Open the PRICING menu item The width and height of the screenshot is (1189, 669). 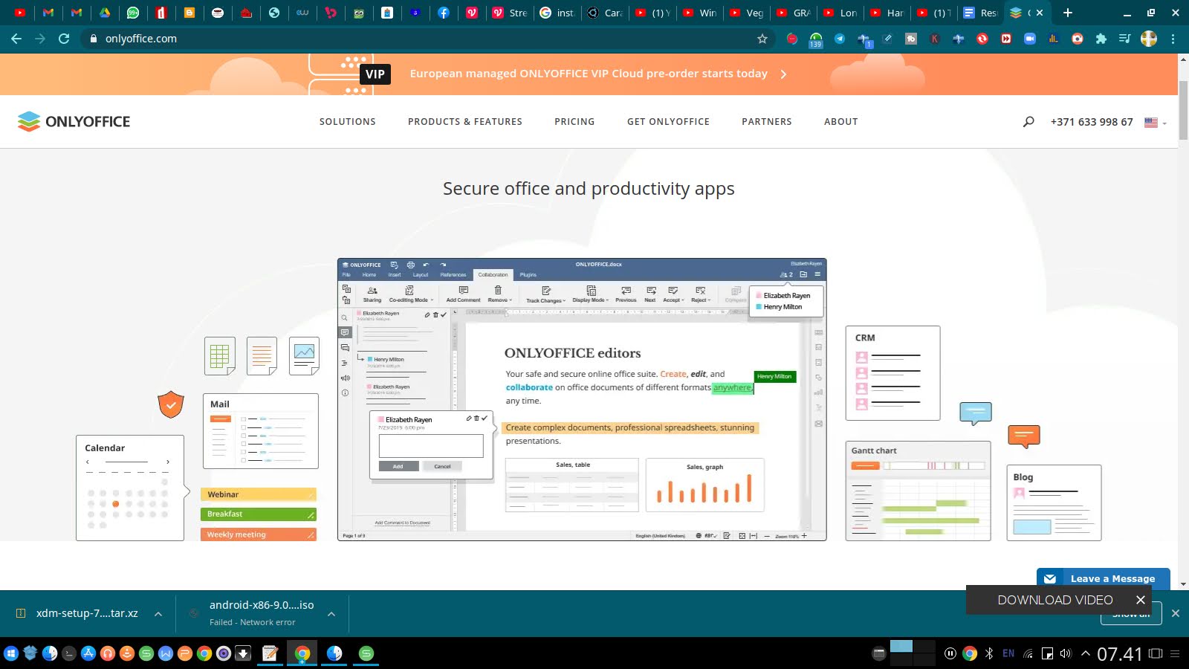(574, 121)
